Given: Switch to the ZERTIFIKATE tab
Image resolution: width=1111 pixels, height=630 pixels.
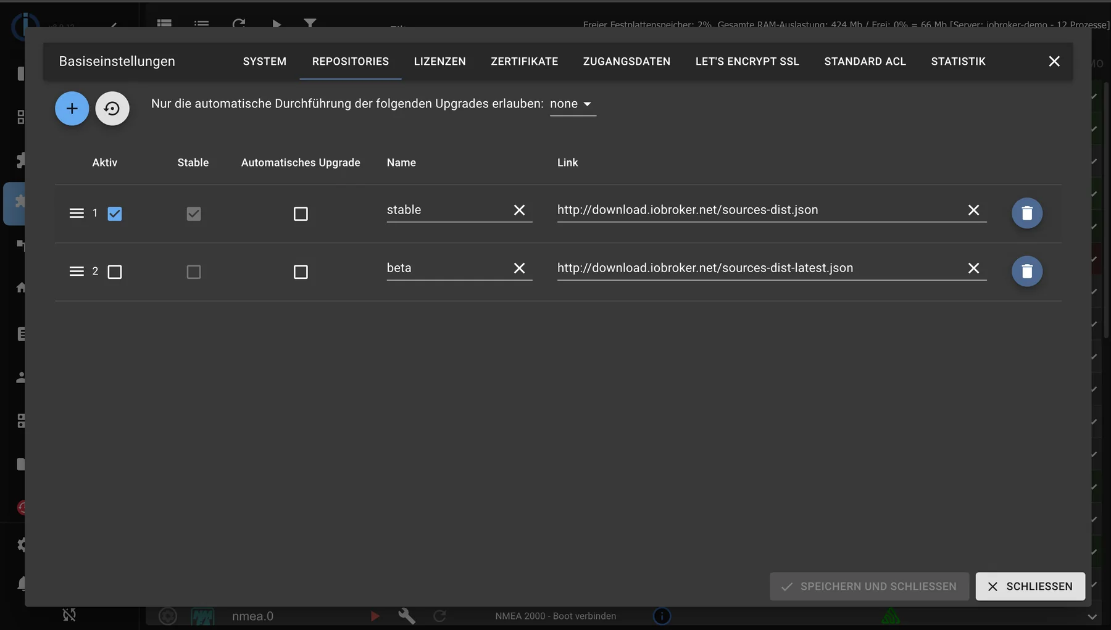Looking at the screenshot, I should pos(525,62).
